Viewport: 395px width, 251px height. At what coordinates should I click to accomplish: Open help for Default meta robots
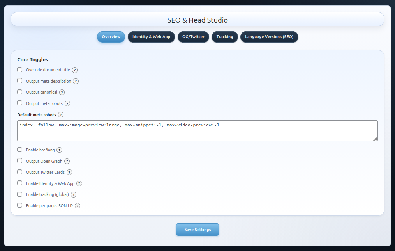61,115
